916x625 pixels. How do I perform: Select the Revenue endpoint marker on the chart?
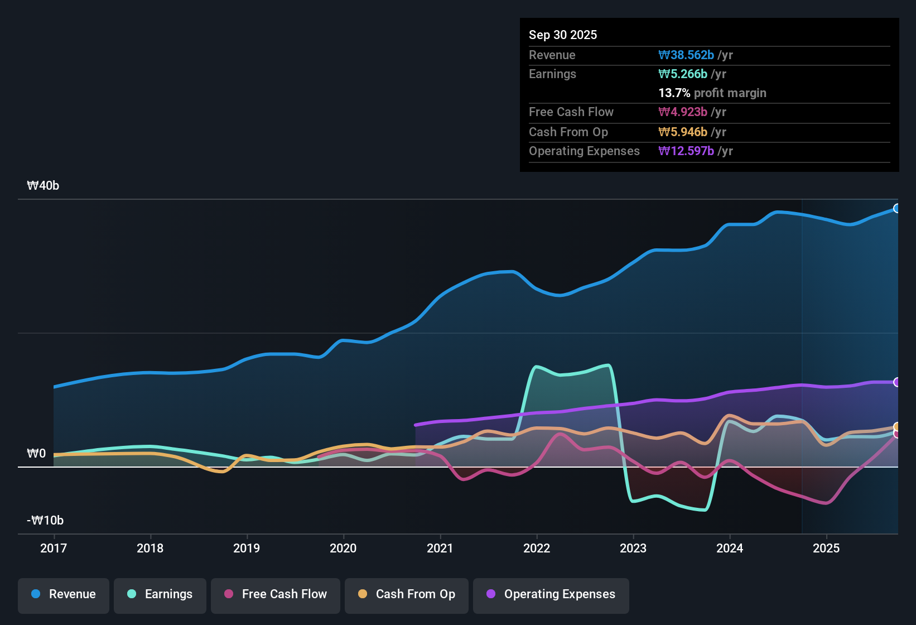pyautogui.click(x=896, y=209)
